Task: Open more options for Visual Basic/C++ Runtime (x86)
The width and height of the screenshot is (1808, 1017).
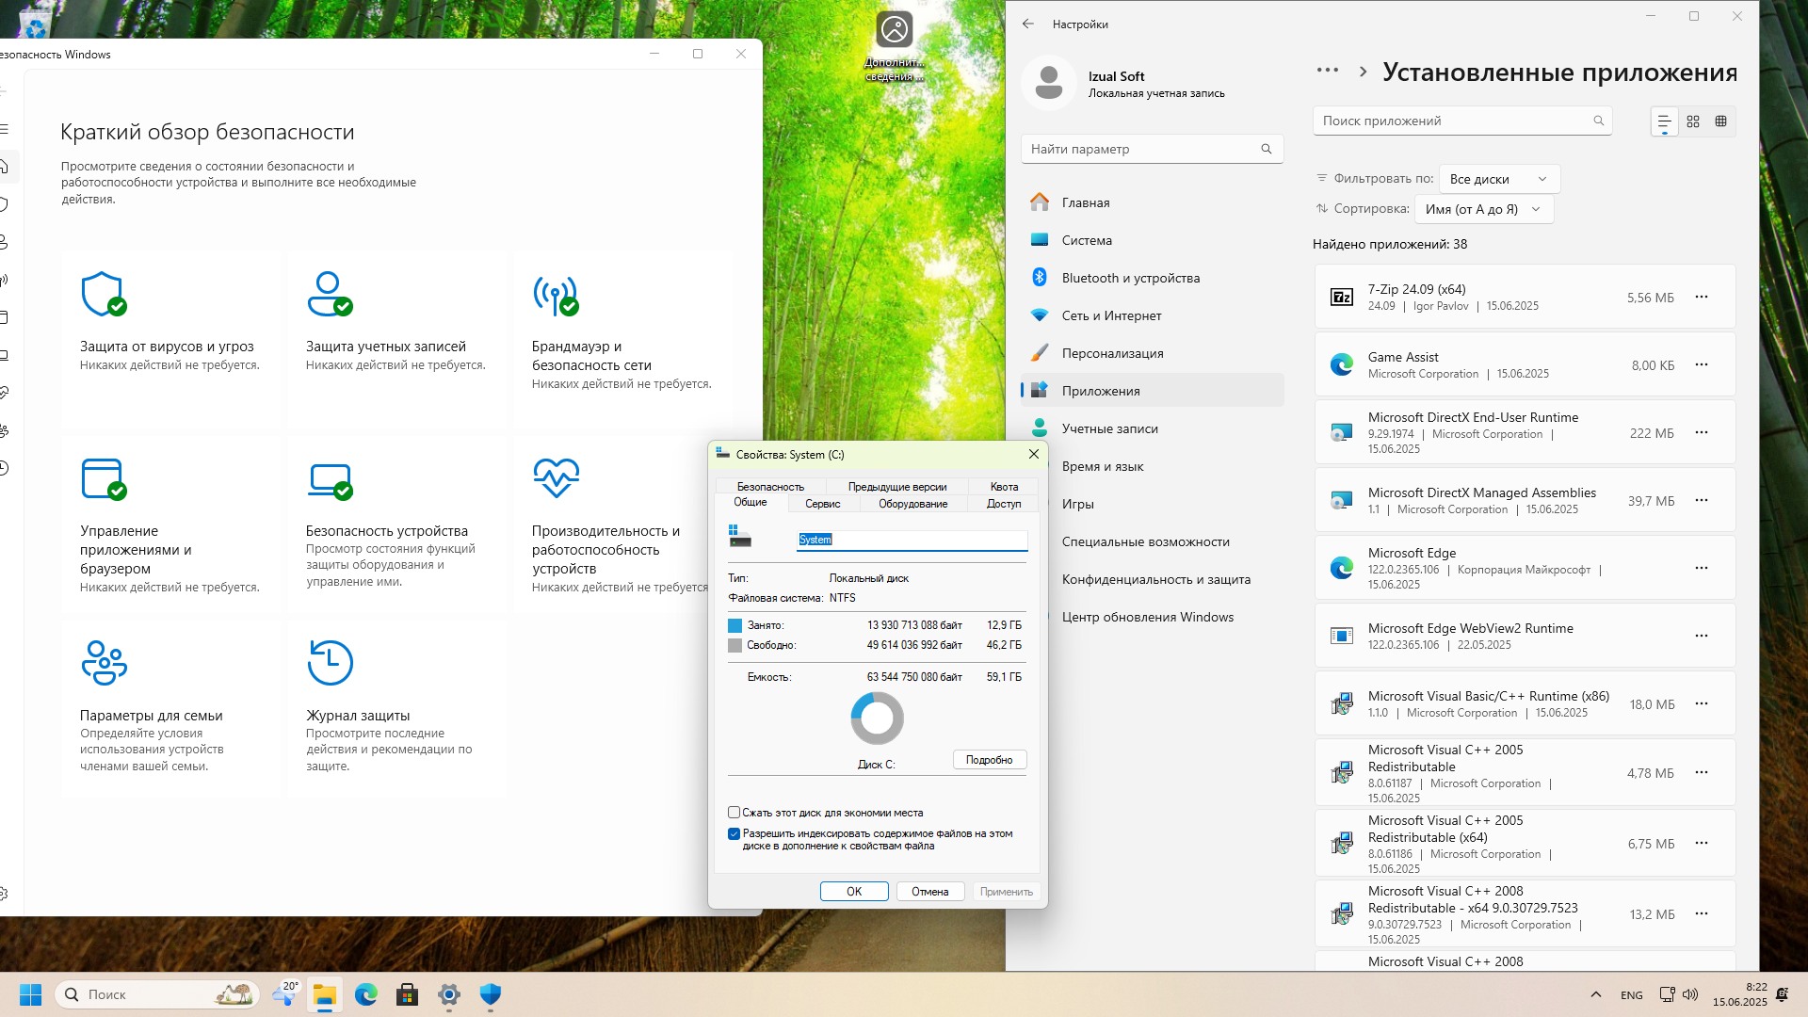Action: tap(1702, 703)
